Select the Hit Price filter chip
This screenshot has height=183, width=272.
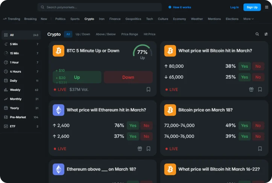click(x=149, y=34)
